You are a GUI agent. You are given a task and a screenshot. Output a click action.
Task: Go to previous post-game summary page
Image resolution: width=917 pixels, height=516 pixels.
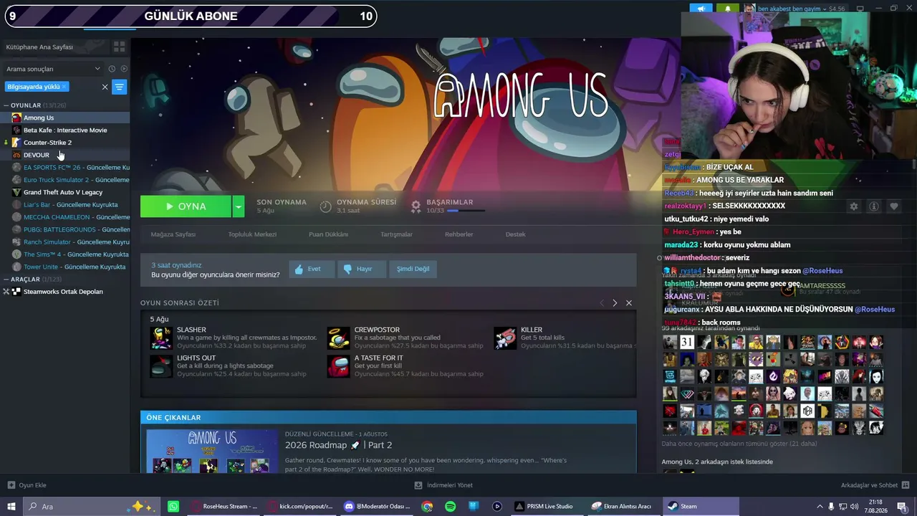click(x=602, y=303)
